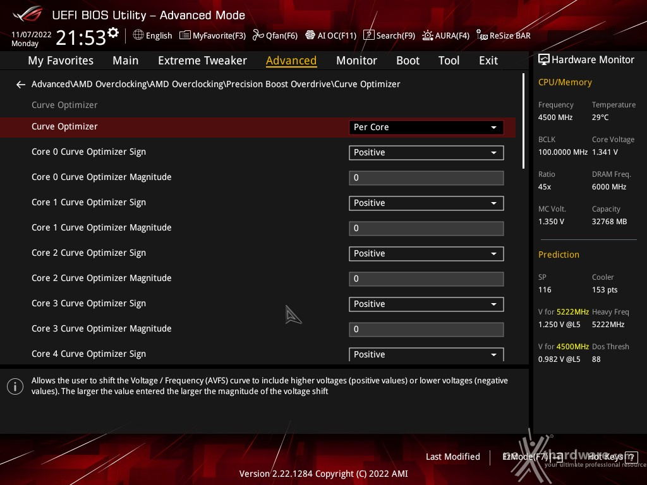Click the Version 2.22.1284 copyright text
Image resolution: width=647 pixels, height=485 pixels.
point(323,474)
